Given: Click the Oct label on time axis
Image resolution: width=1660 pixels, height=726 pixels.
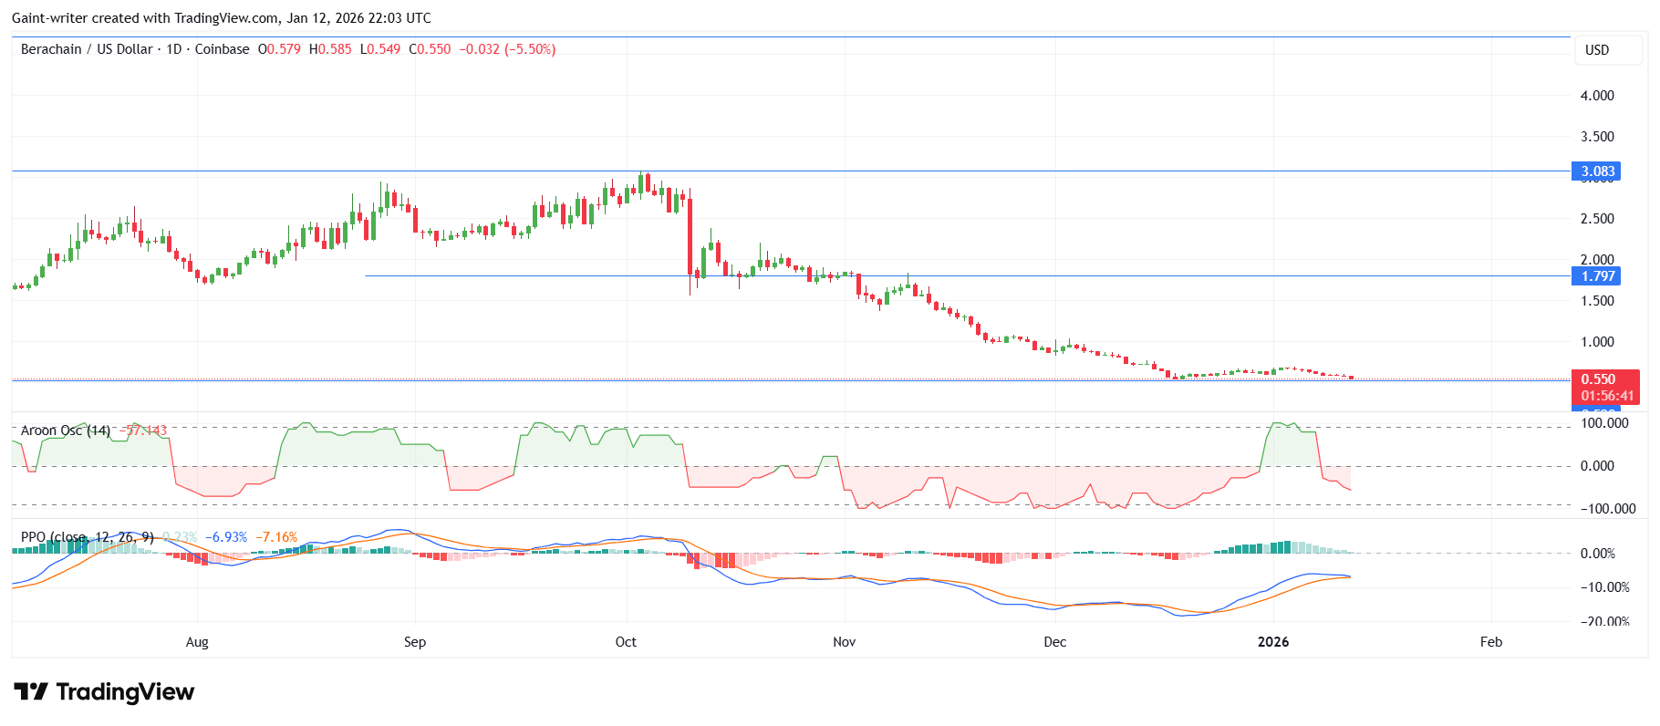Looking at the screenshot, I should pos(626,642).
